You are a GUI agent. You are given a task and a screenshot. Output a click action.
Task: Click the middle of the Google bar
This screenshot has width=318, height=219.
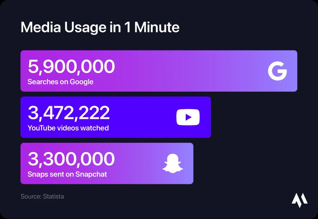tap(186, 71)
